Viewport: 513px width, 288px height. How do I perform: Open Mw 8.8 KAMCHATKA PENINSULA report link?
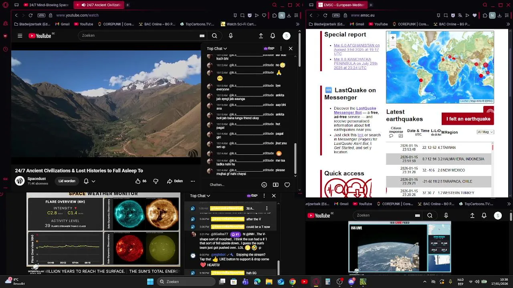point(355,64)
